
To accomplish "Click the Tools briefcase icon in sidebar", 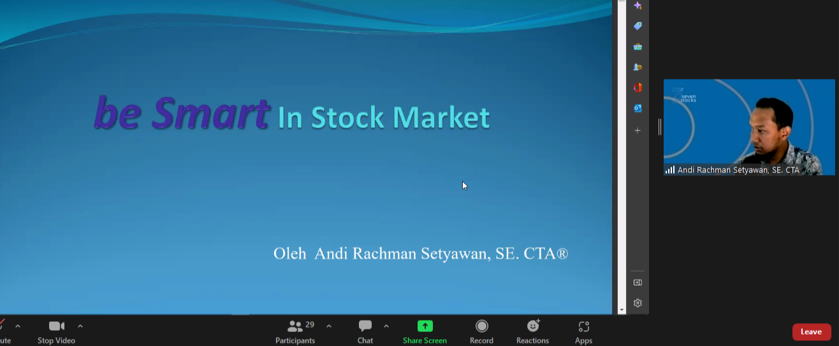I will [638, 46].
